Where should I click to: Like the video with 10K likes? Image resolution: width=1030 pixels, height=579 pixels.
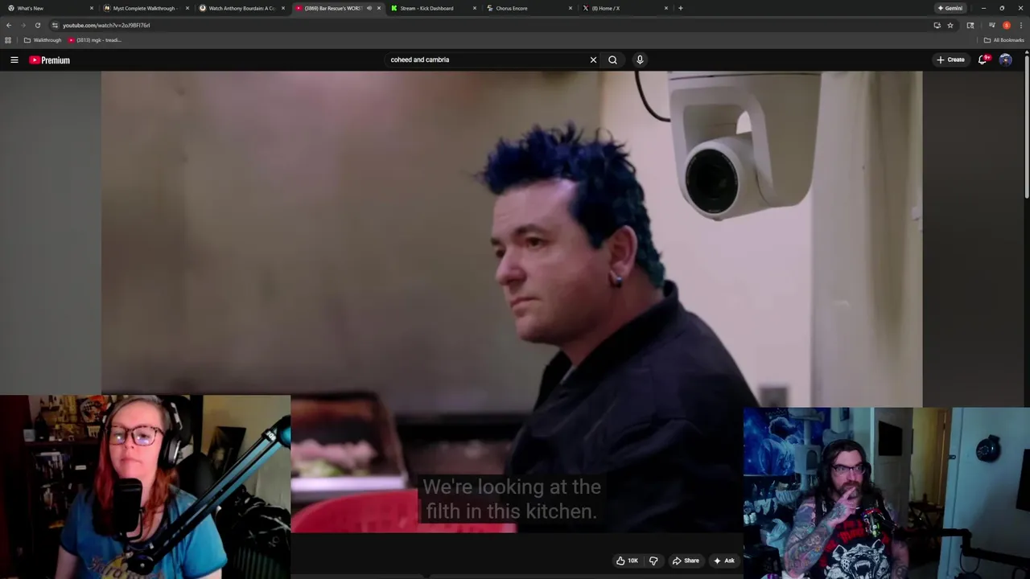627,561
